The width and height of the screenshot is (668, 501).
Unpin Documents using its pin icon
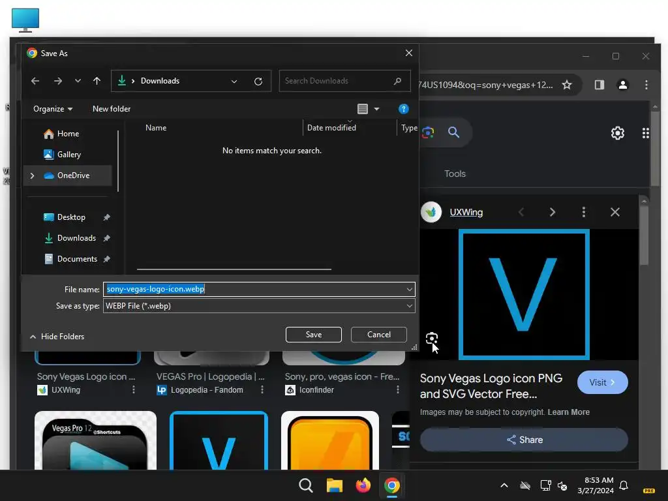[107, 259]
